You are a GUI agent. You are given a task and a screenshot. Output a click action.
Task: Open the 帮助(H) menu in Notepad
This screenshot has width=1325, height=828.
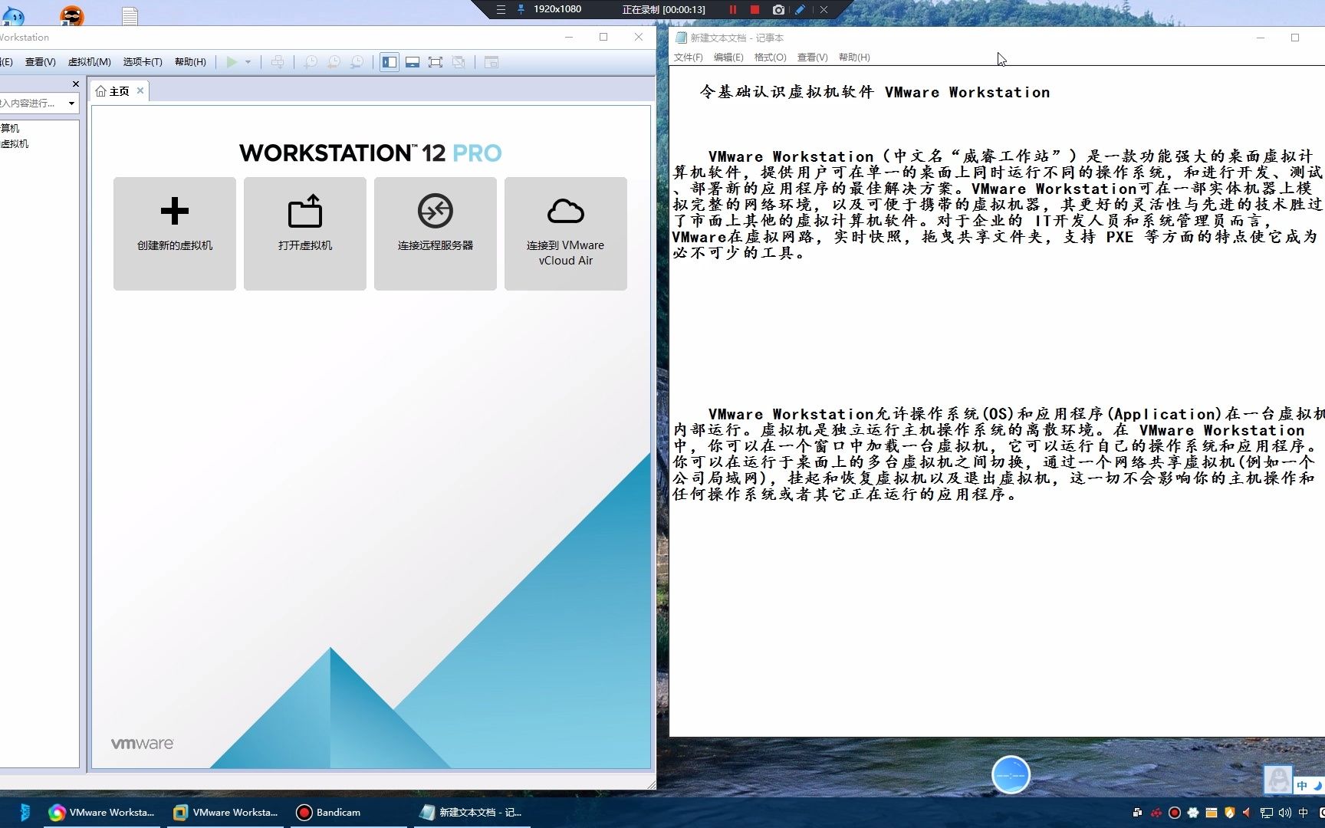pos(854,58)
